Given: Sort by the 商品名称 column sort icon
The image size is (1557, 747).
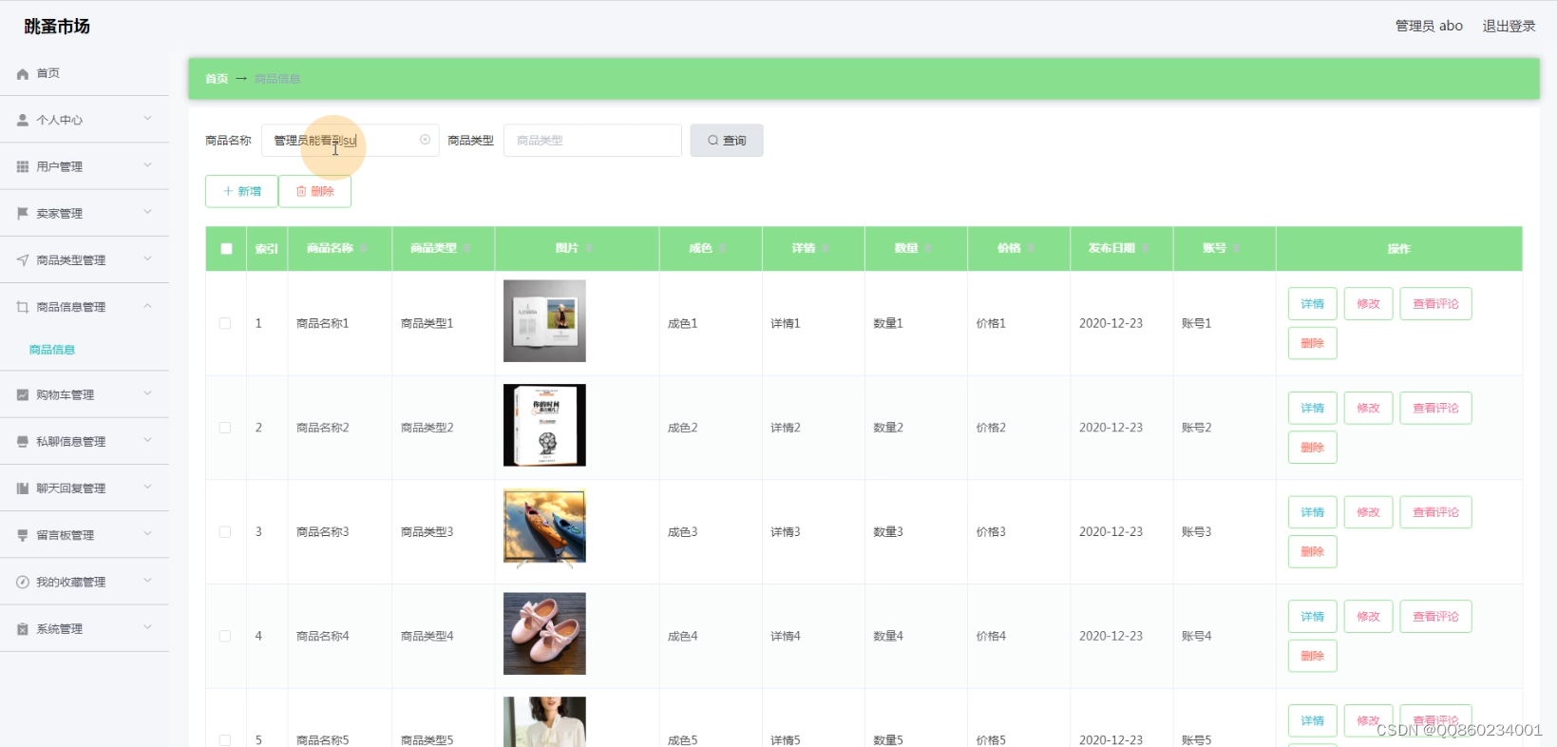Looking at the screenshot, I should (x=362, y=248).
